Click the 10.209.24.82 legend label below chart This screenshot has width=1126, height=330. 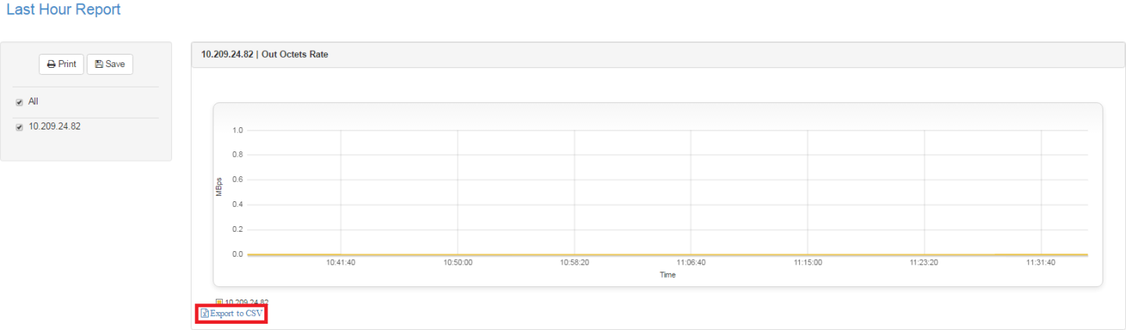point(246,302)
